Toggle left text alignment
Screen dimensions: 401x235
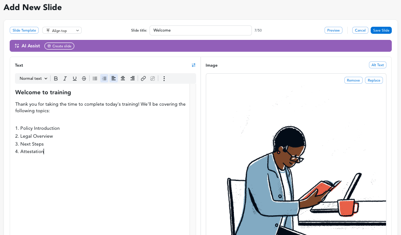click(113, 78)
